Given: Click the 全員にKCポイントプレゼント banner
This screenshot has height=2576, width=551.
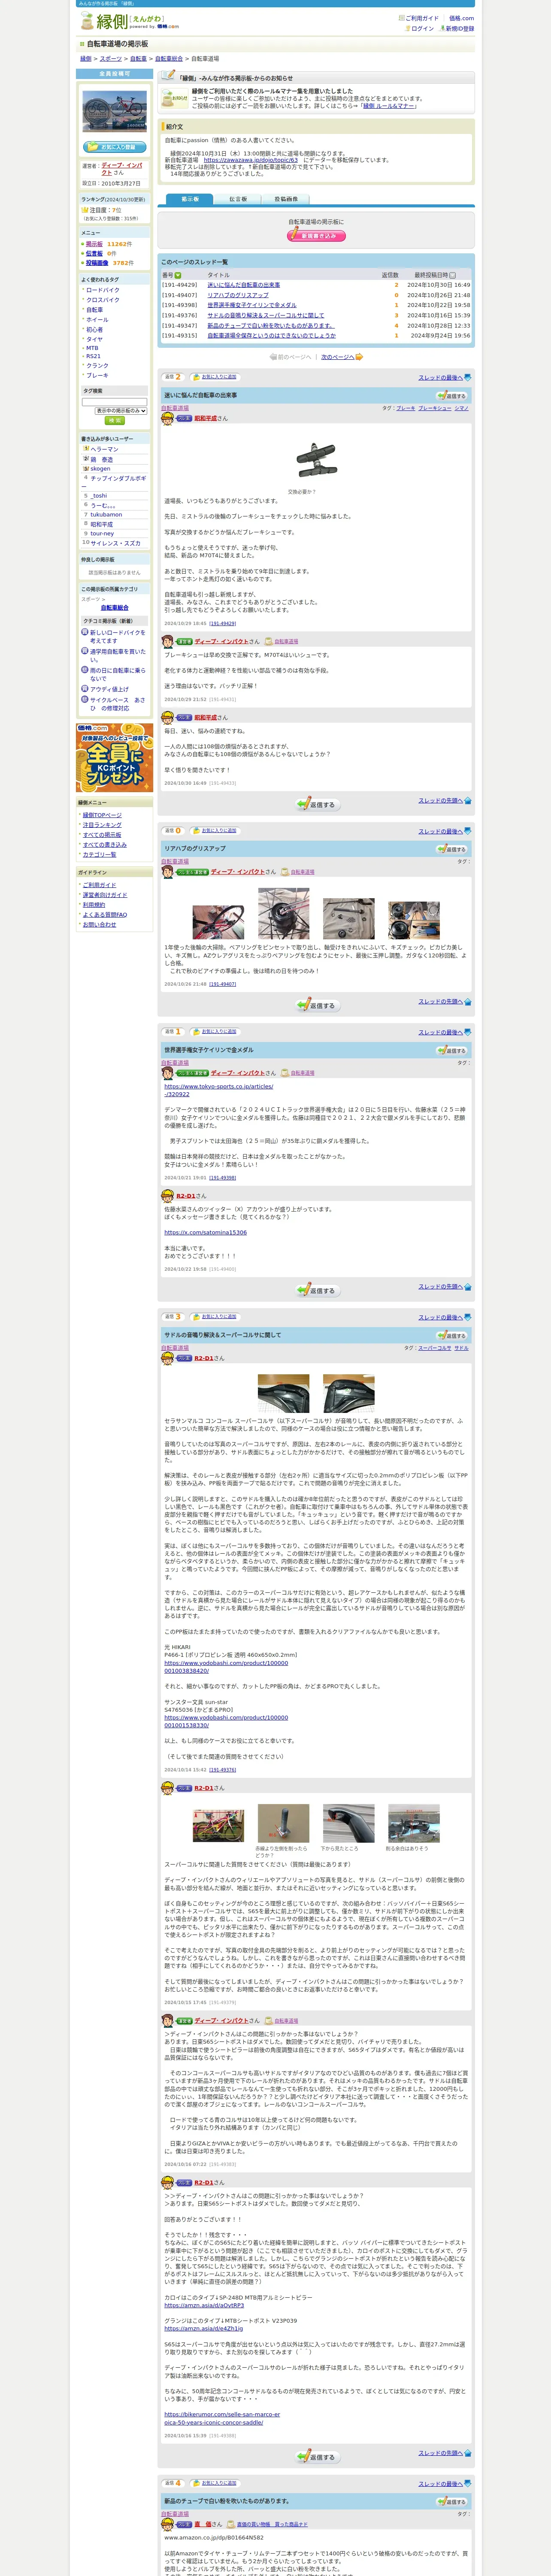Looking at the screenshot, I should pyautogui.click(x=114, y=758).
